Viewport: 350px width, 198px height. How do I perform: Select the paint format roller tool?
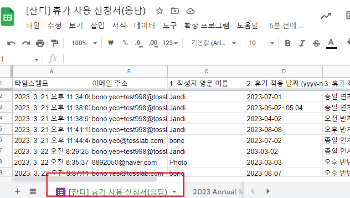click(x=55, y=43)
